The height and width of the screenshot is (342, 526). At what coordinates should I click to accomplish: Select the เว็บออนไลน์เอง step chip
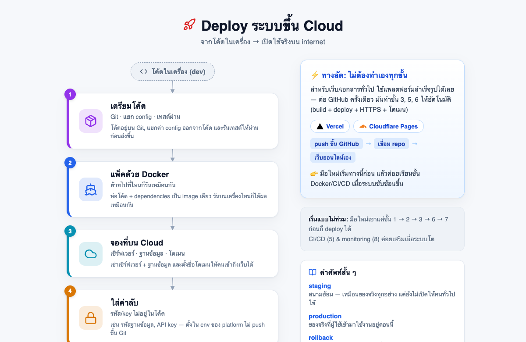point(333,157)
